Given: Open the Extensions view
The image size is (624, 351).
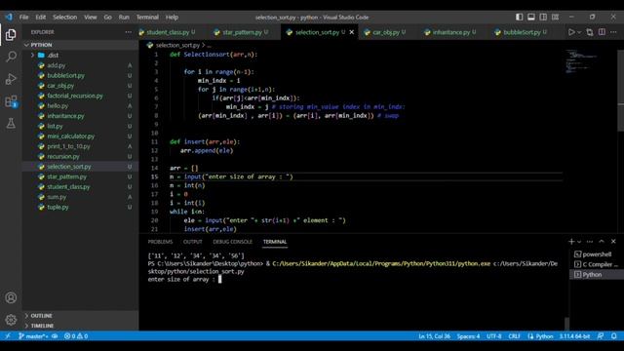Looking at the screenshot, I should coord(11,101).
